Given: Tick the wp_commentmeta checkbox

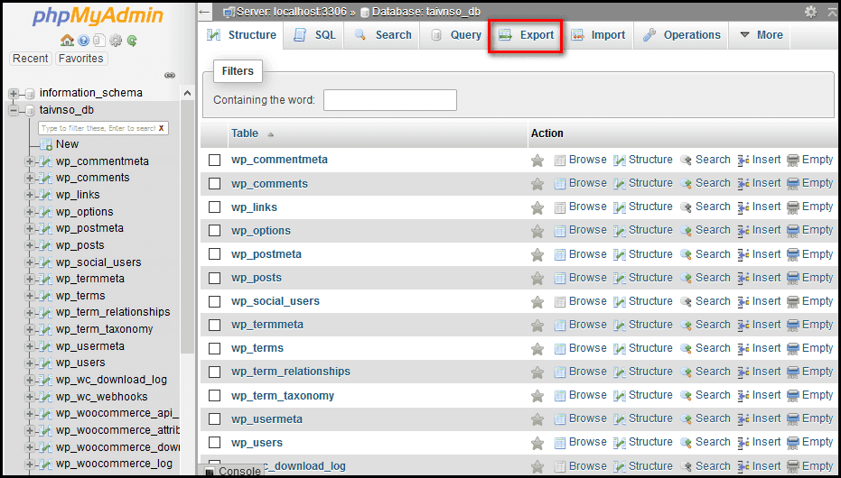Looking at the screenshot, I should tap(215, 160).
